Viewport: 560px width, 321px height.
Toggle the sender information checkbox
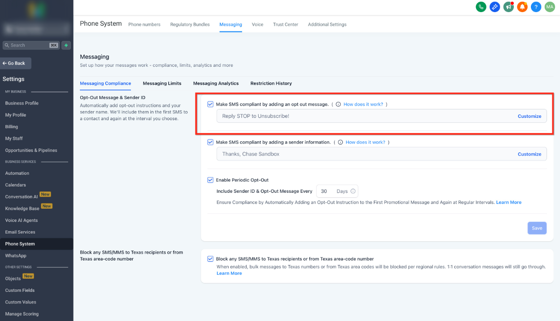click(x=210, y=142)
